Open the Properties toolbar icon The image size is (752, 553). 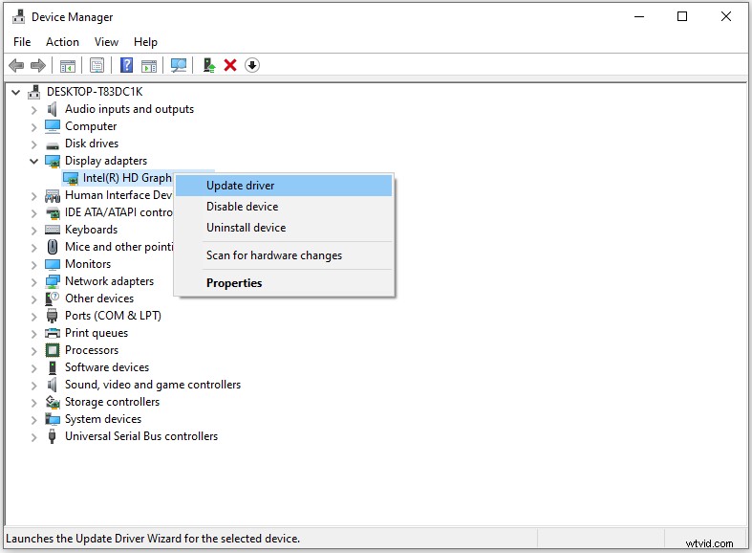[97, 65]
